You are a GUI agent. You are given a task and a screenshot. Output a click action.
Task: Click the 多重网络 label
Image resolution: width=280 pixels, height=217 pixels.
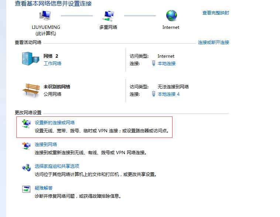[x=108, y=27]
